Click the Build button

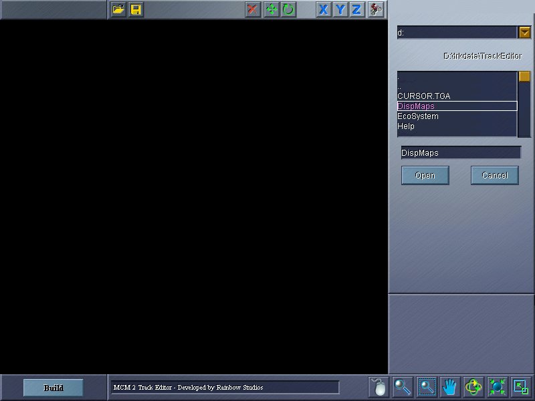click(x=53, y=388)
